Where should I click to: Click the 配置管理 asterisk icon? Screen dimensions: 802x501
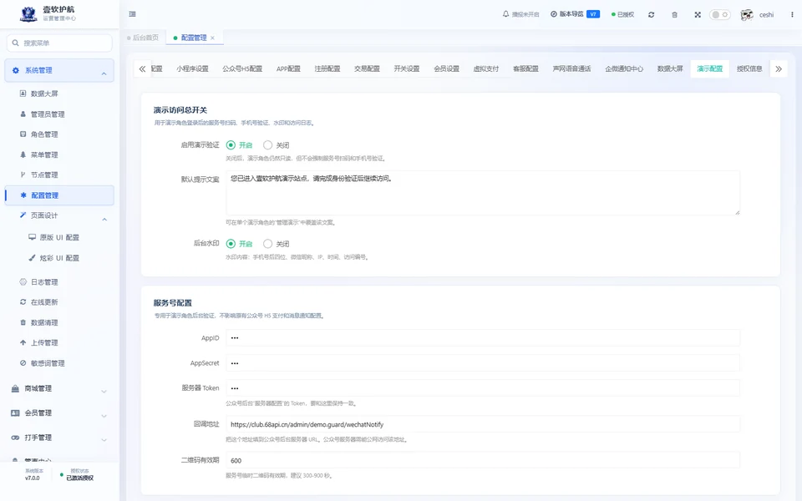(x=23, y=195)
